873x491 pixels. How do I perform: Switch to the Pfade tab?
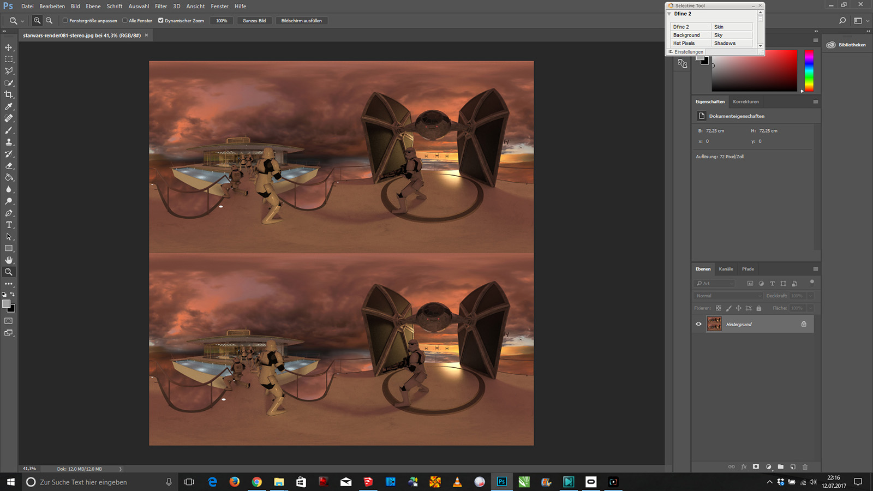coord(748,269)
